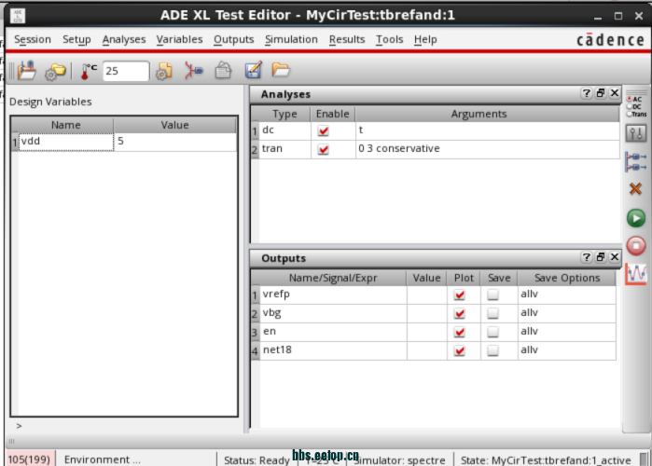Viewport: 652px width, 466px height.
Task: Click the temperature input field showing 25
Action: (126, 71)
